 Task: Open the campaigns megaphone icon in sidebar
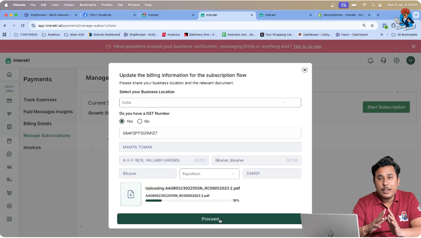[x=9, y=114]
